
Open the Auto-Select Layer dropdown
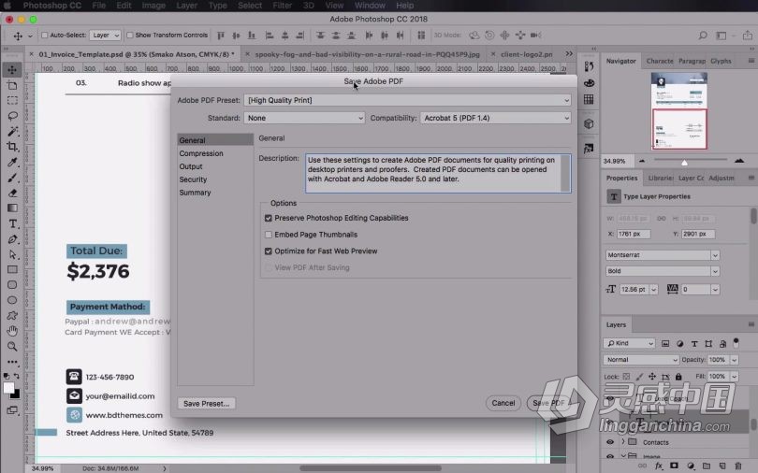coord(105,36)
